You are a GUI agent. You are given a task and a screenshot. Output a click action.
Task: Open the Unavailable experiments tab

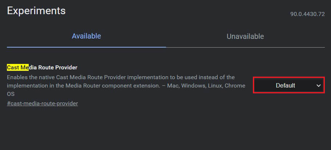pos(245,36)
